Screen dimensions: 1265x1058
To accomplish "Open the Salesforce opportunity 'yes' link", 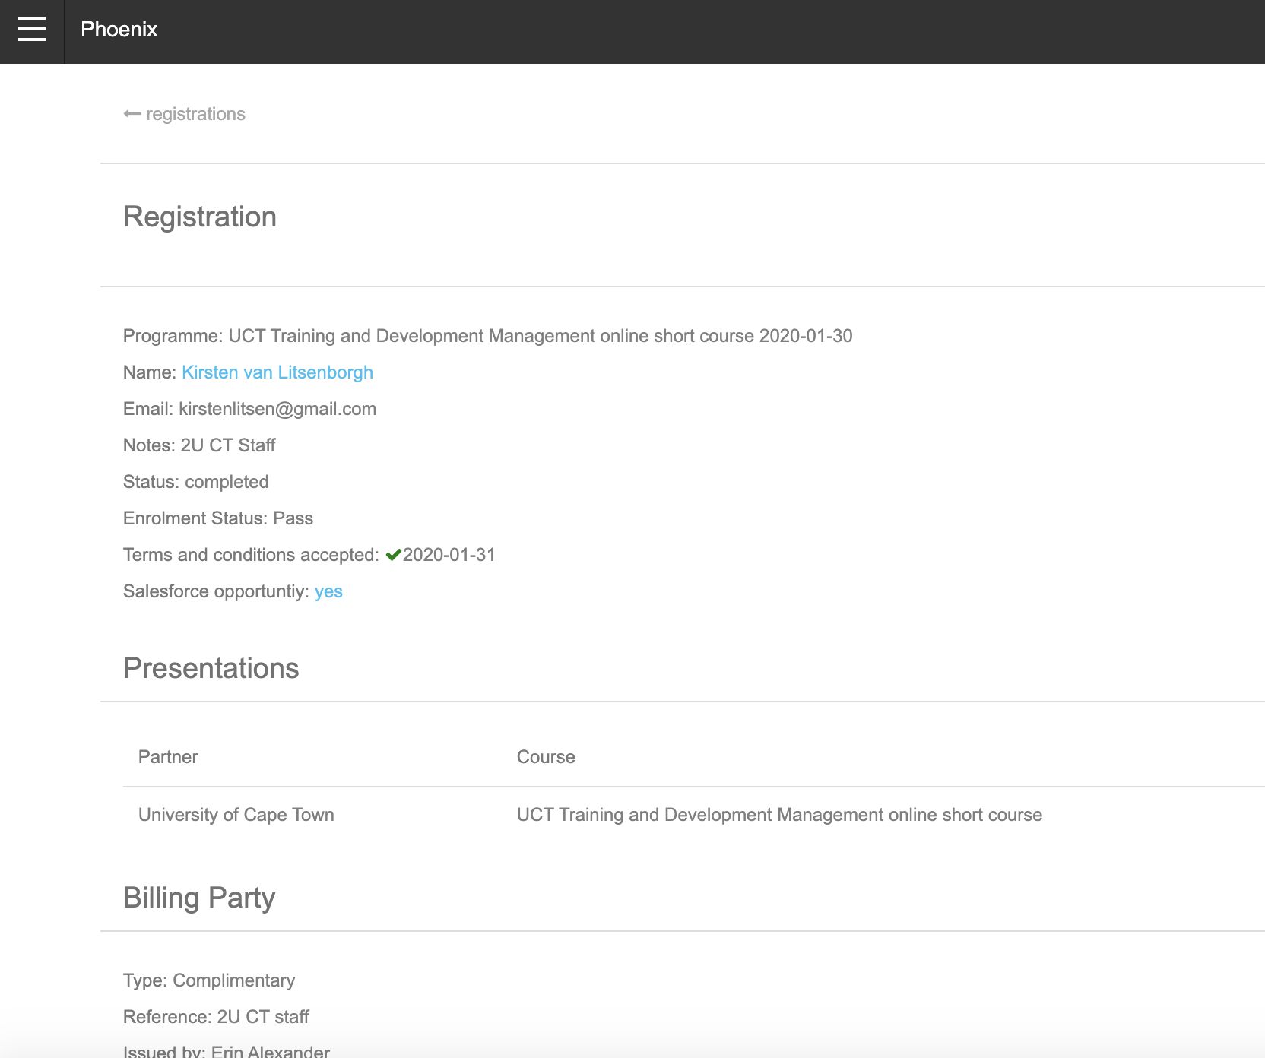I will [328, 591].
